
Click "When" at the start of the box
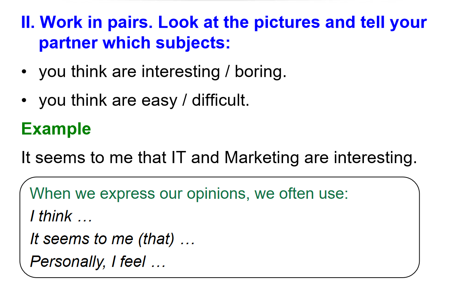coord(51,193)
